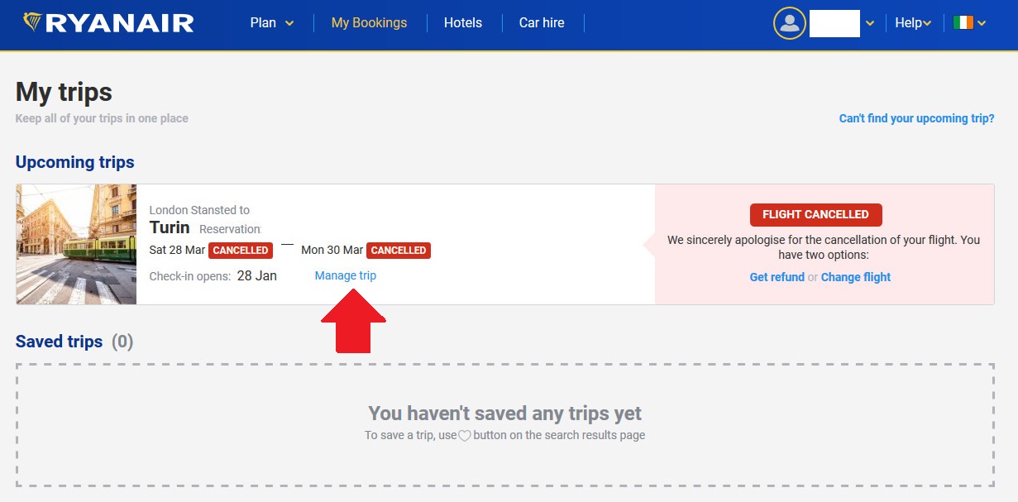The width and height of the screenshot is (1018, 502).
Task: Open the user profile avatar icon
Action: click(x=789, y=23)
